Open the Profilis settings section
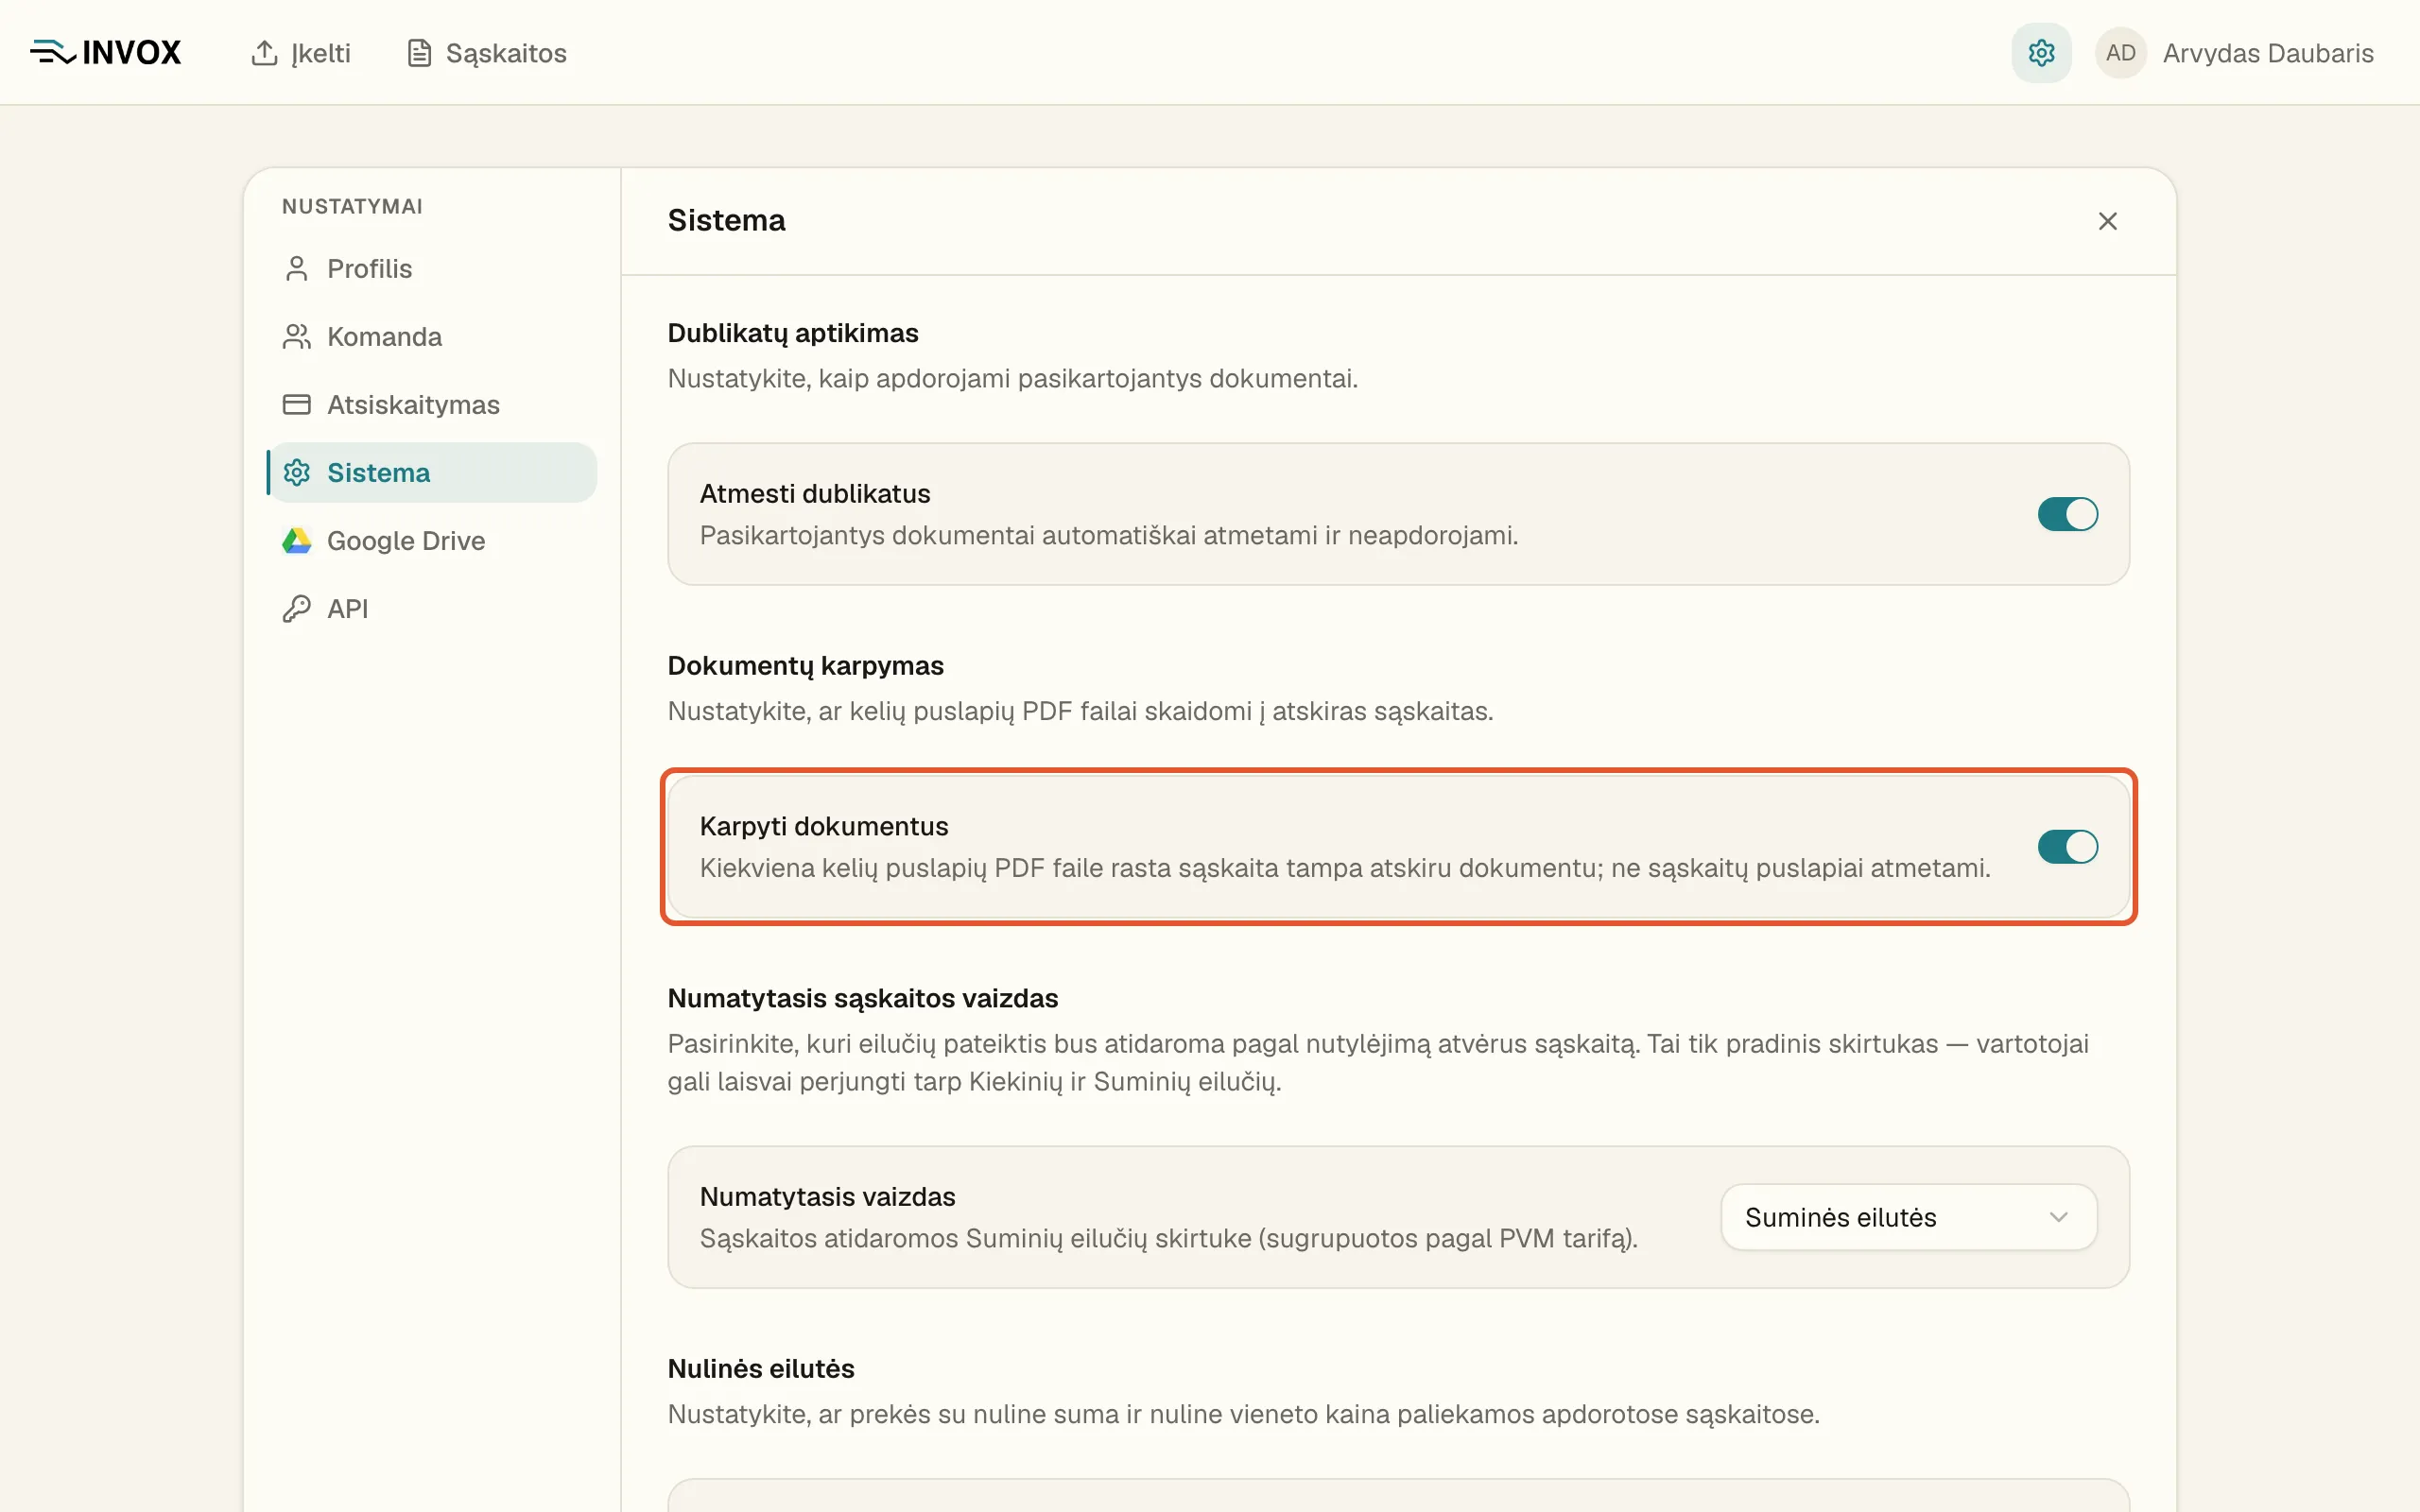2420x1512 pixels. pyautogui.click(x=433, y=269)
